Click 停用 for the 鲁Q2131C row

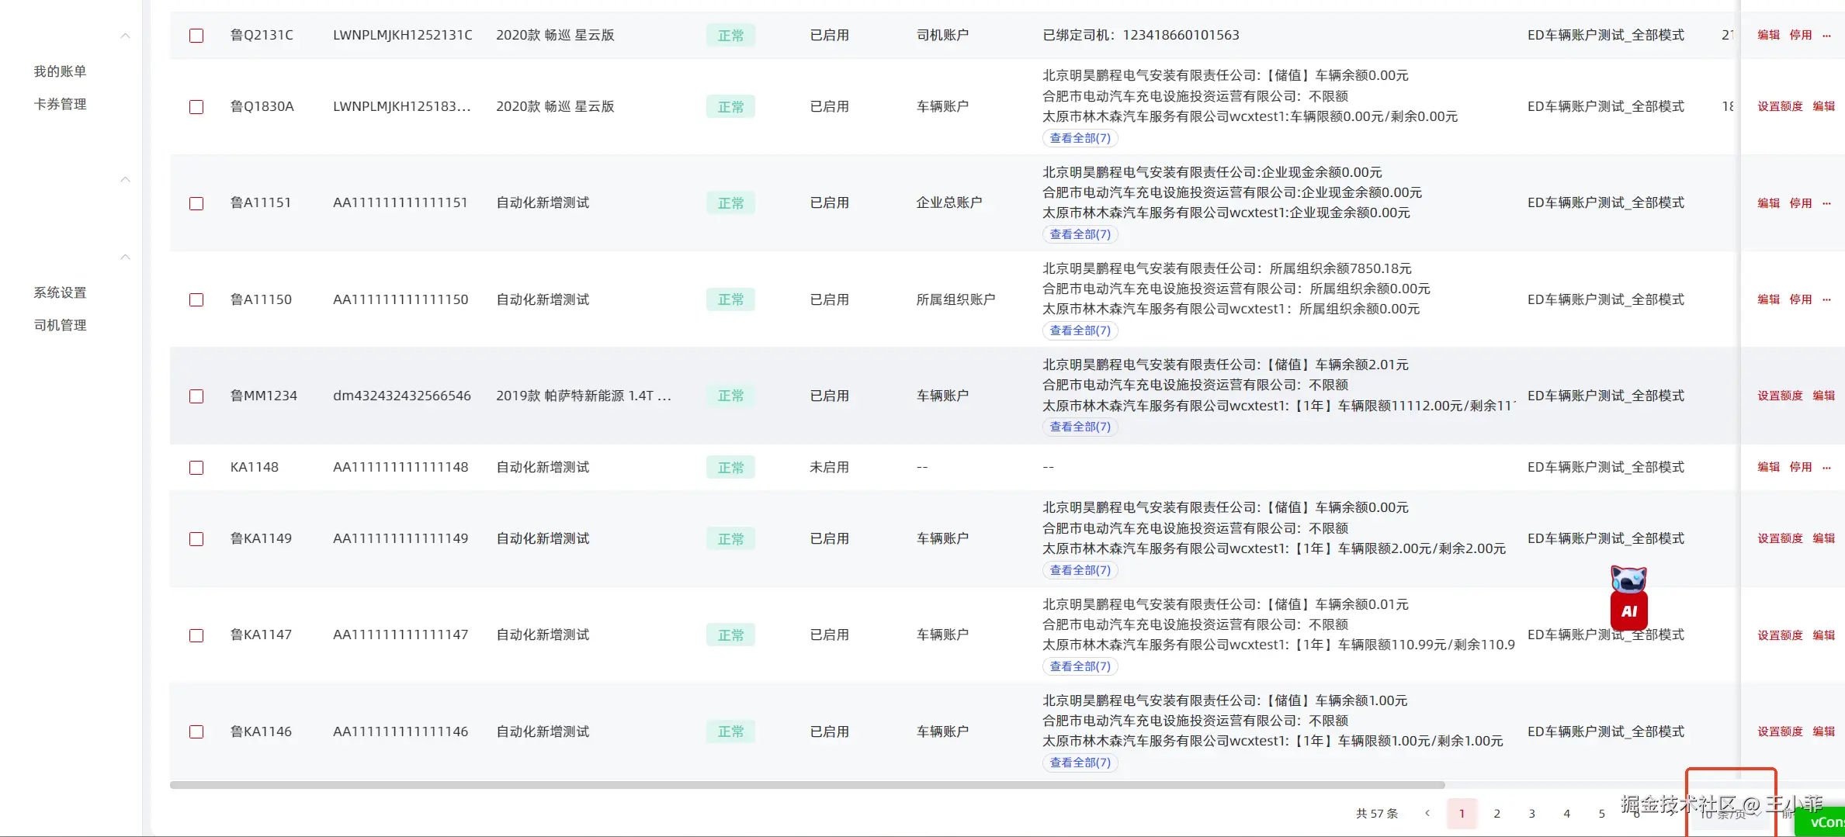click(1800, 35)
